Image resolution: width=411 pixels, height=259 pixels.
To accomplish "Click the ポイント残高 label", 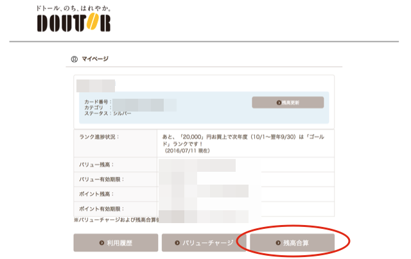I will pyautogui.click(x=96, y=194).
